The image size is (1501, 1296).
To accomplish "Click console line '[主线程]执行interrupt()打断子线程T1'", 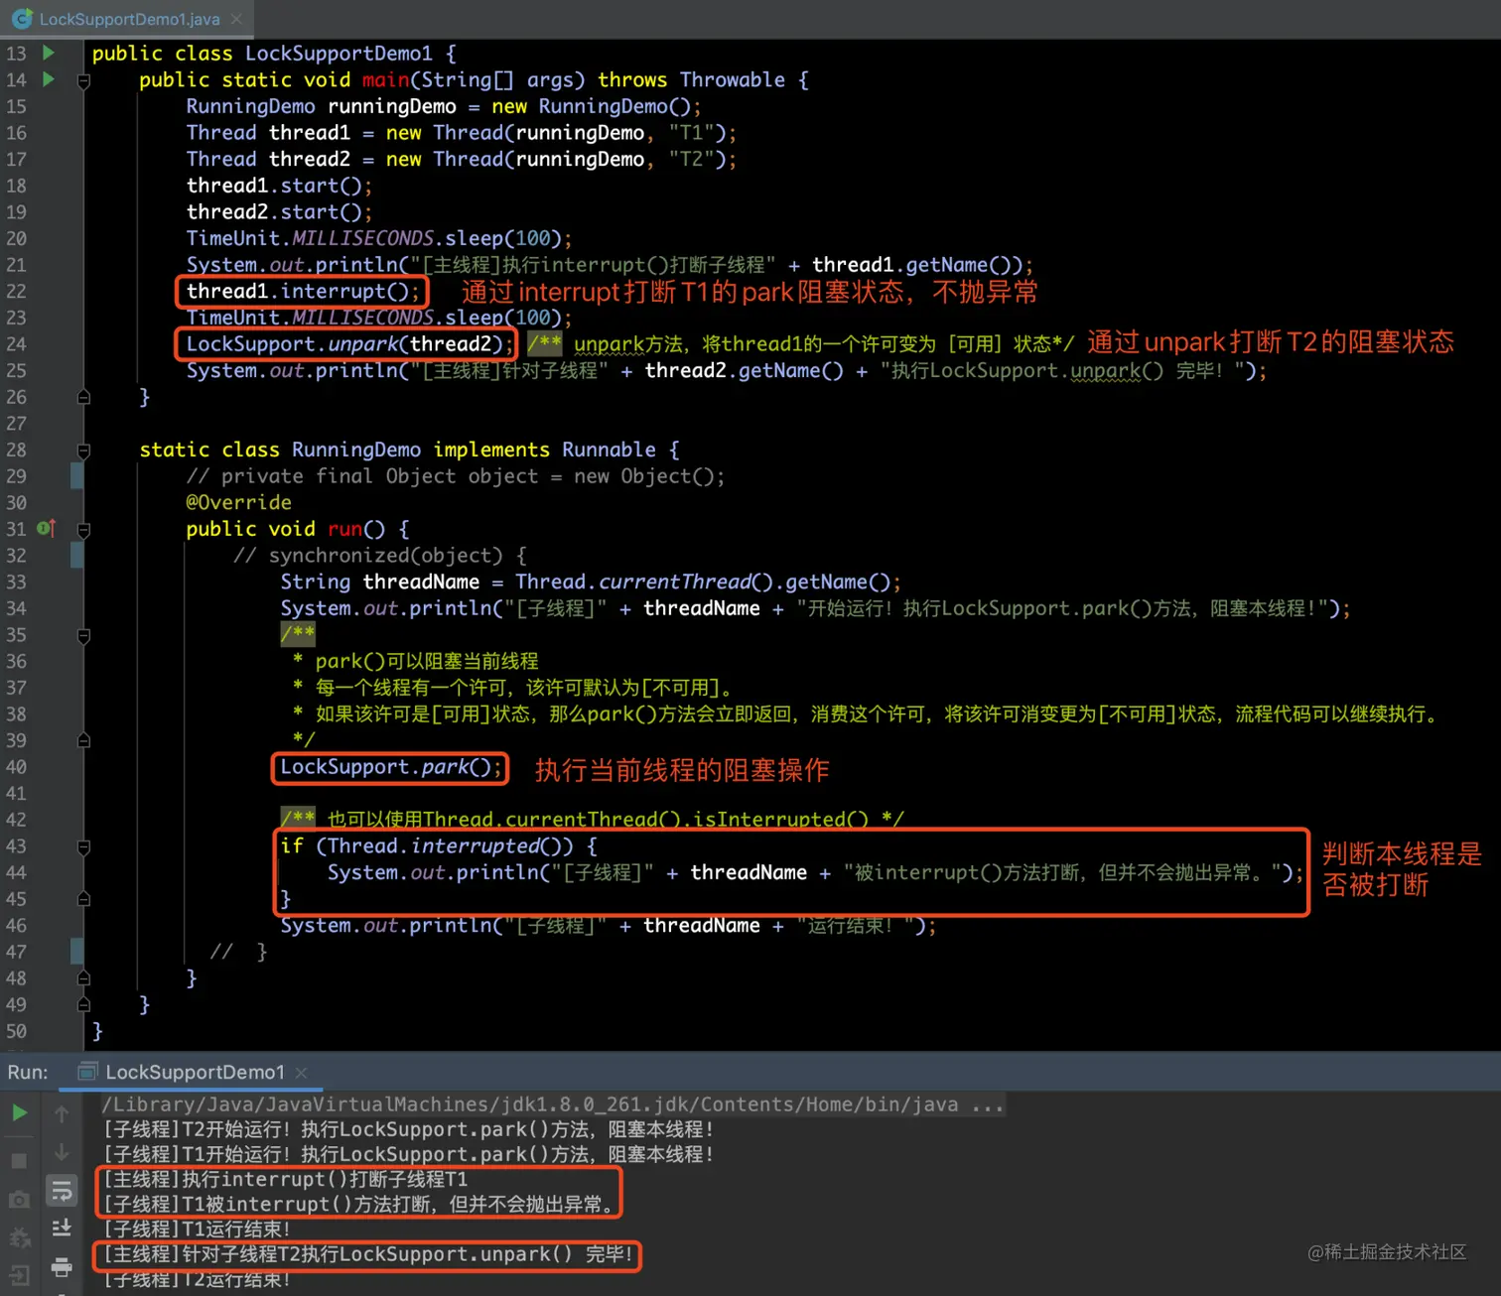I will click(285, 1179).
